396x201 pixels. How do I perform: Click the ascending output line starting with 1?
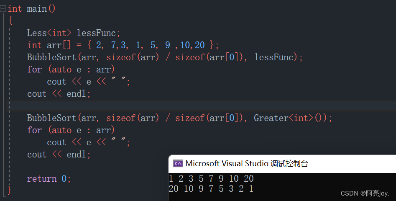211,179
